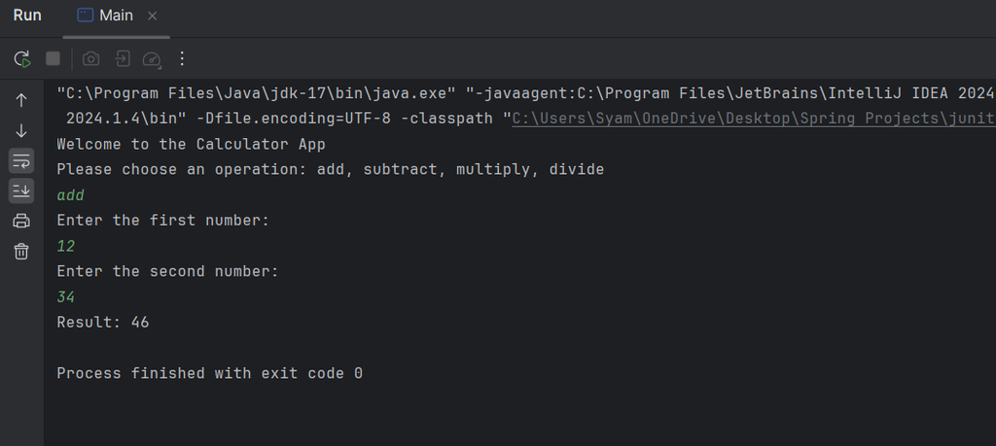Screen dimensions: 996x446
Task: Click the "Process finished with exit code 0" line
Action: click(x=209, y=373)
